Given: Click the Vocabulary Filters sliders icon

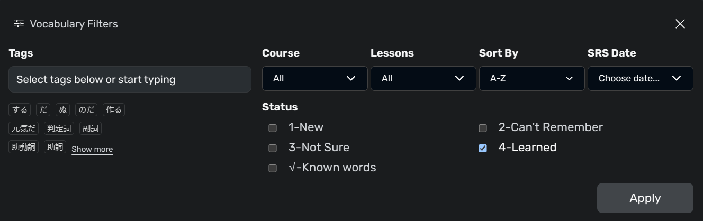Looking at the screenshot, I should [x=19, y=24].
